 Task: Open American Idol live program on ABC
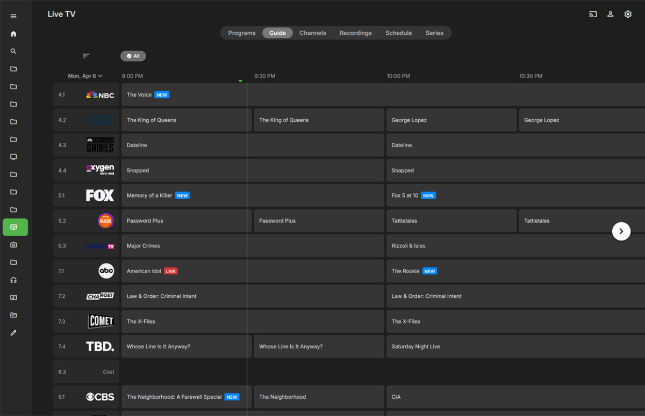point(144,271)
